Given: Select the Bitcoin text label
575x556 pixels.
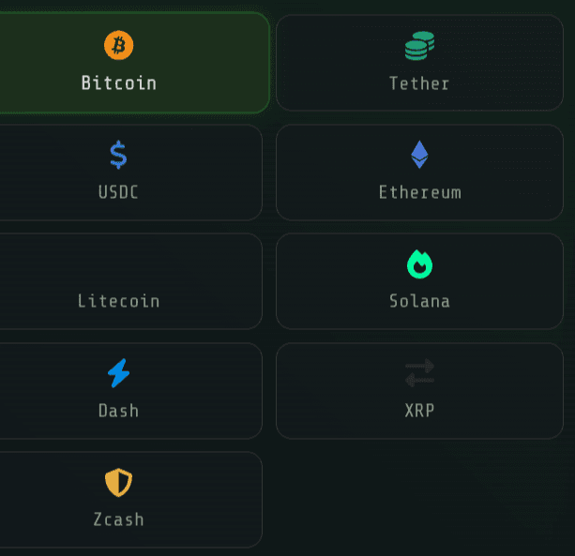Looking at the screenshot, I should [119, 83].
